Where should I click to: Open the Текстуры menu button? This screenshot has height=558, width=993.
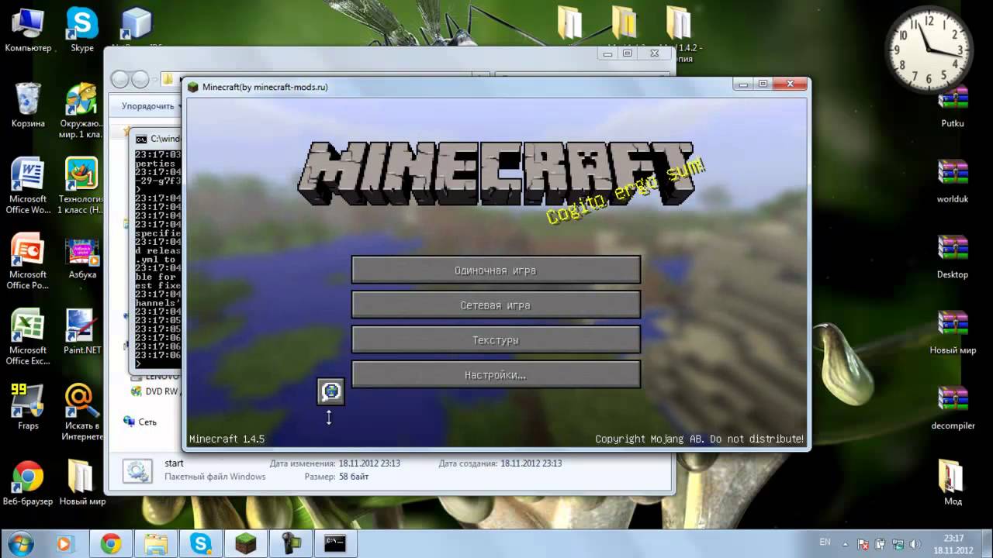496,340
